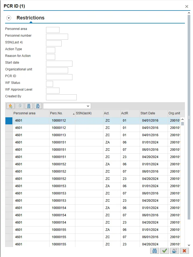
Task: Collapse the Restrictions section
Action: (x=9, y=18)
